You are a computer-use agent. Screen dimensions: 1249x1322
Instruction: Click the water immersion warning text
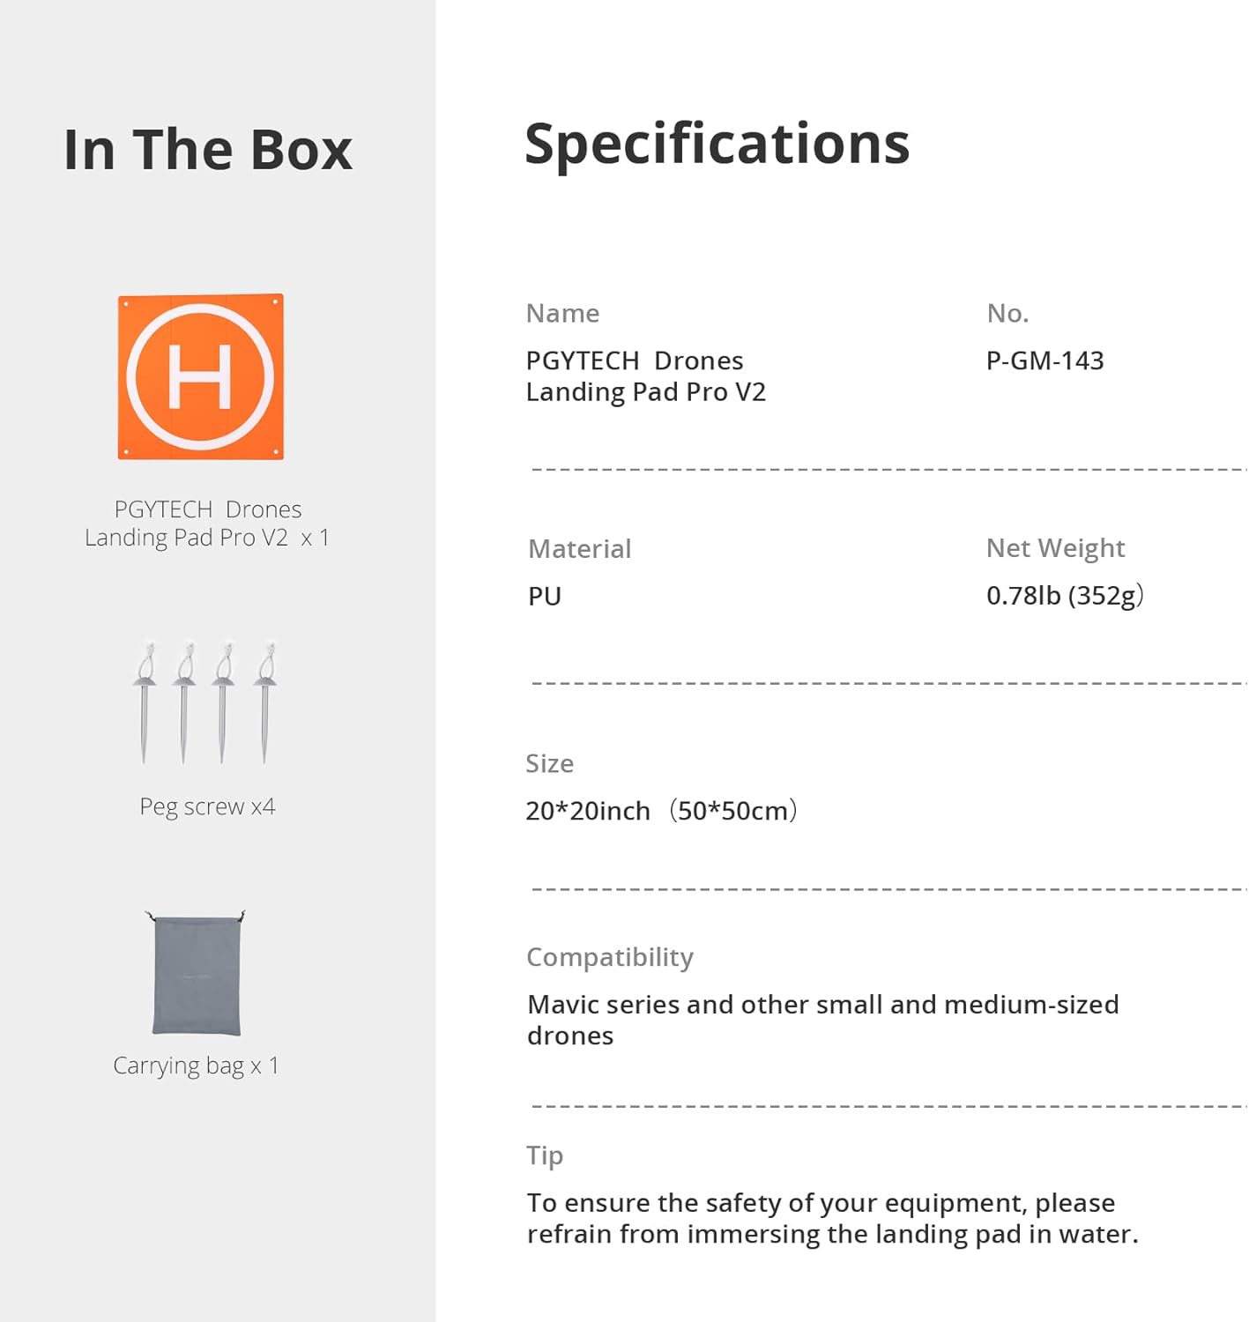point(833,1218)
